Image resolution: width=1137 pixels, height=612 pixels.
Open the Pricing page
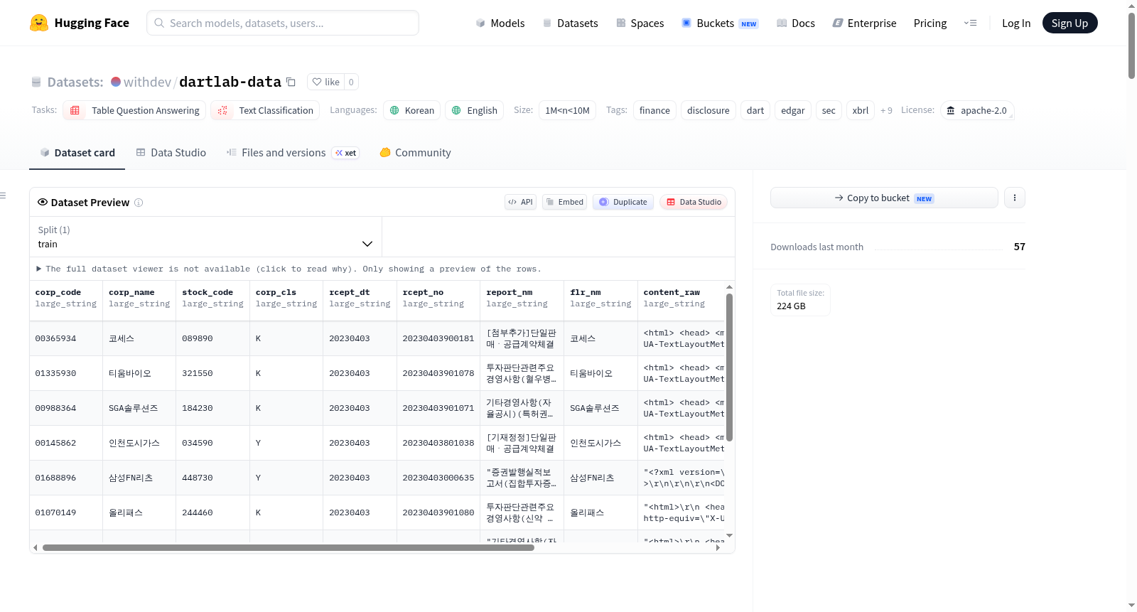pos(930,23)
